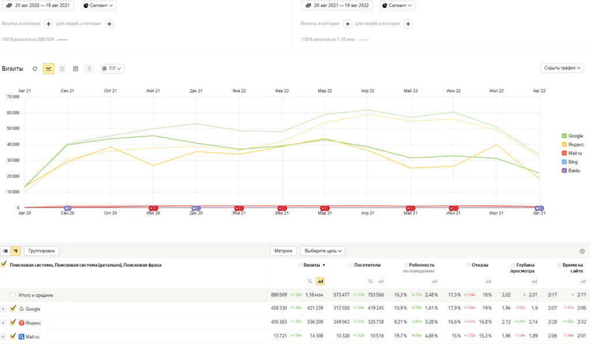This screenshot has width=590, height=344.
Task: Toggle Mail.ru legend checkbox on chart
Action: [564, 153]
